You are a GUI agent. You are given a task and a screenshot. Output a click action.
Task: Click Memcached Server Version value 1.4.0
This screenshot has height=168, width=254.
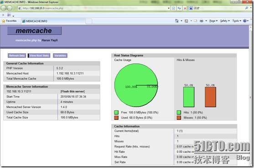point(64,107)
